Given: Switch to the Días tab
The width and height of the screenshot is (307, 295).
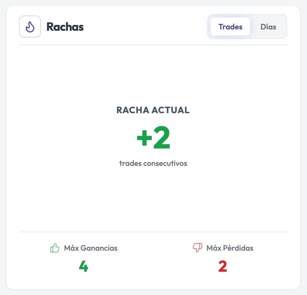Looking at the screenshot, I should pos(268,27).
